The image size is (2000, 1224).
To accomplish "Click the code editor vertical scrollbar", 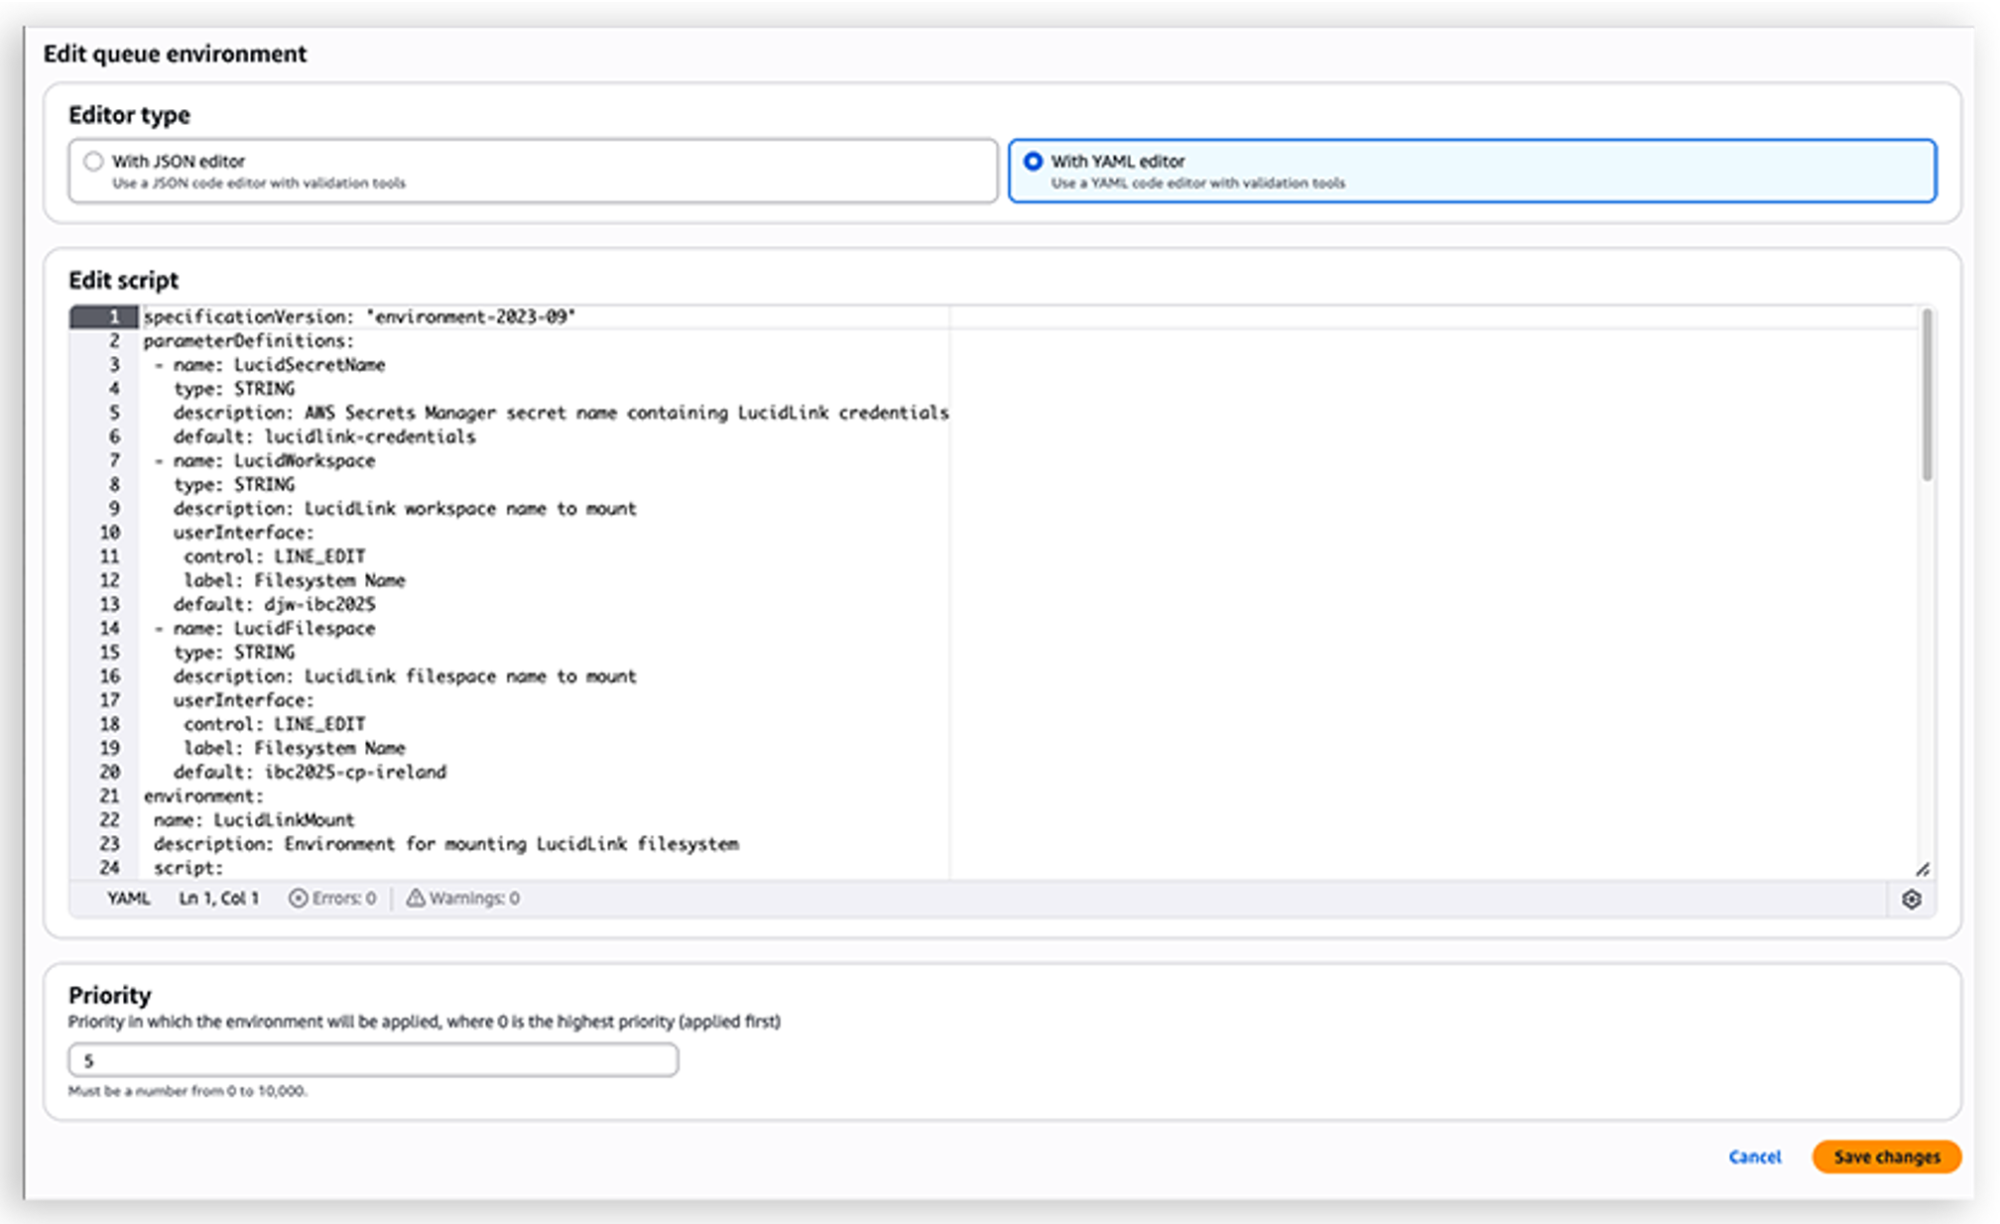I will (1927, 397).
